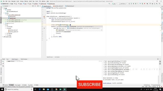Click Android Studio taskbar icon

64,89
